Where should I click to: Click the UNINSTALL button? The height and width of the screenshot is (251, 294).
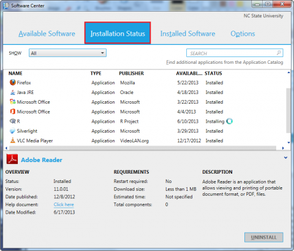264,237
